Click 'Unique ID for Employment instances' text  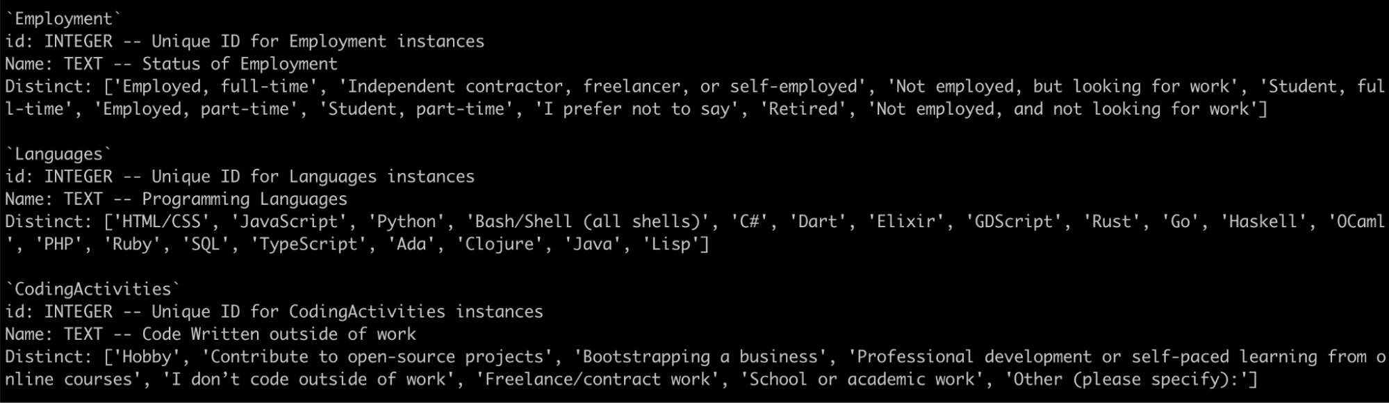tap(318, 42)
